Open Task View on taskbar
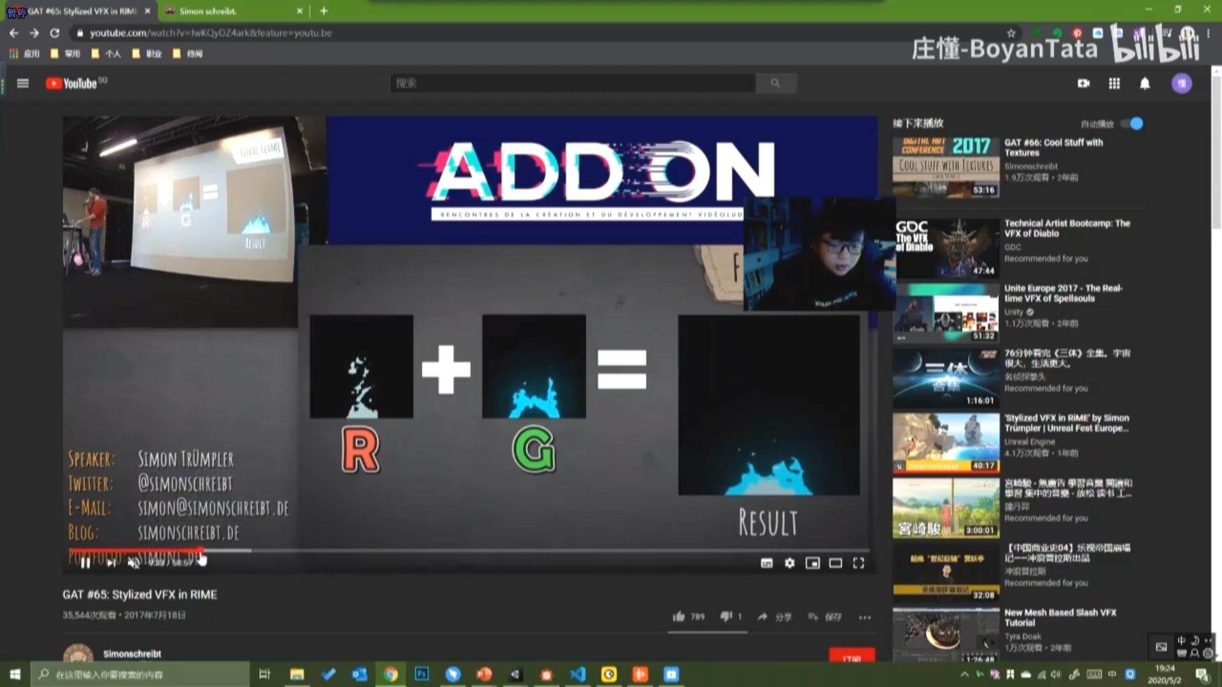Image resolution: width=1222 pixels, height=687 pixels. 265,674
